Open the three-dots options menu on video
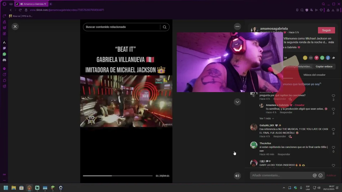Screen dimensions: 342x192 (237, 26)
